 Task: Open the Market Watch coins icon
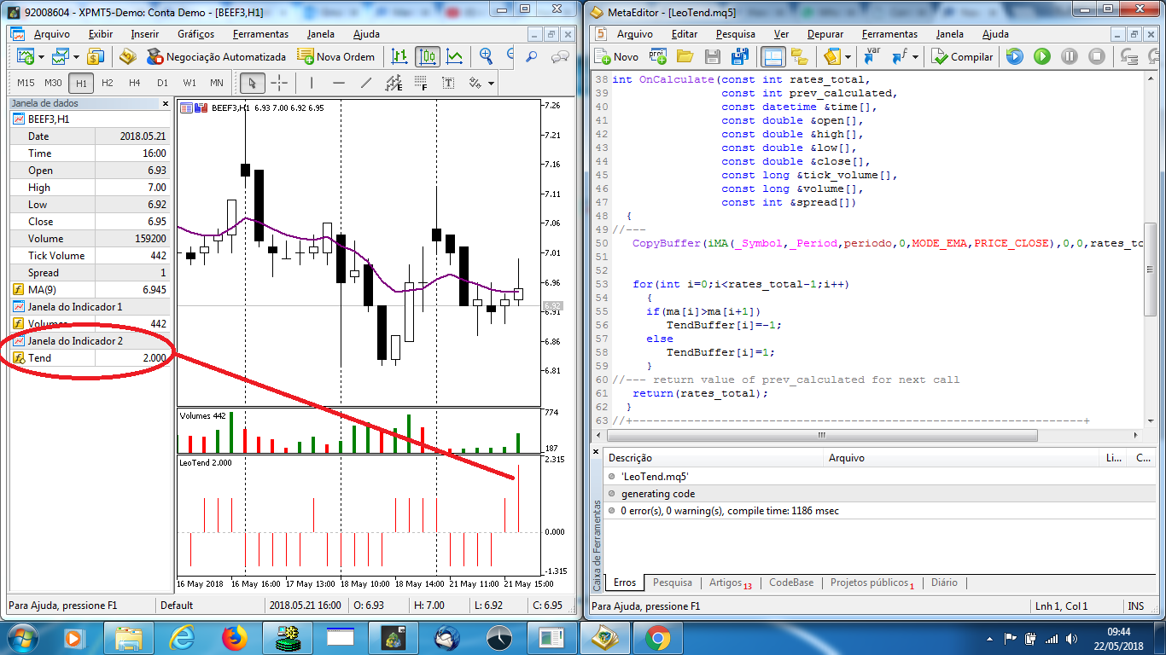point(96,56)
